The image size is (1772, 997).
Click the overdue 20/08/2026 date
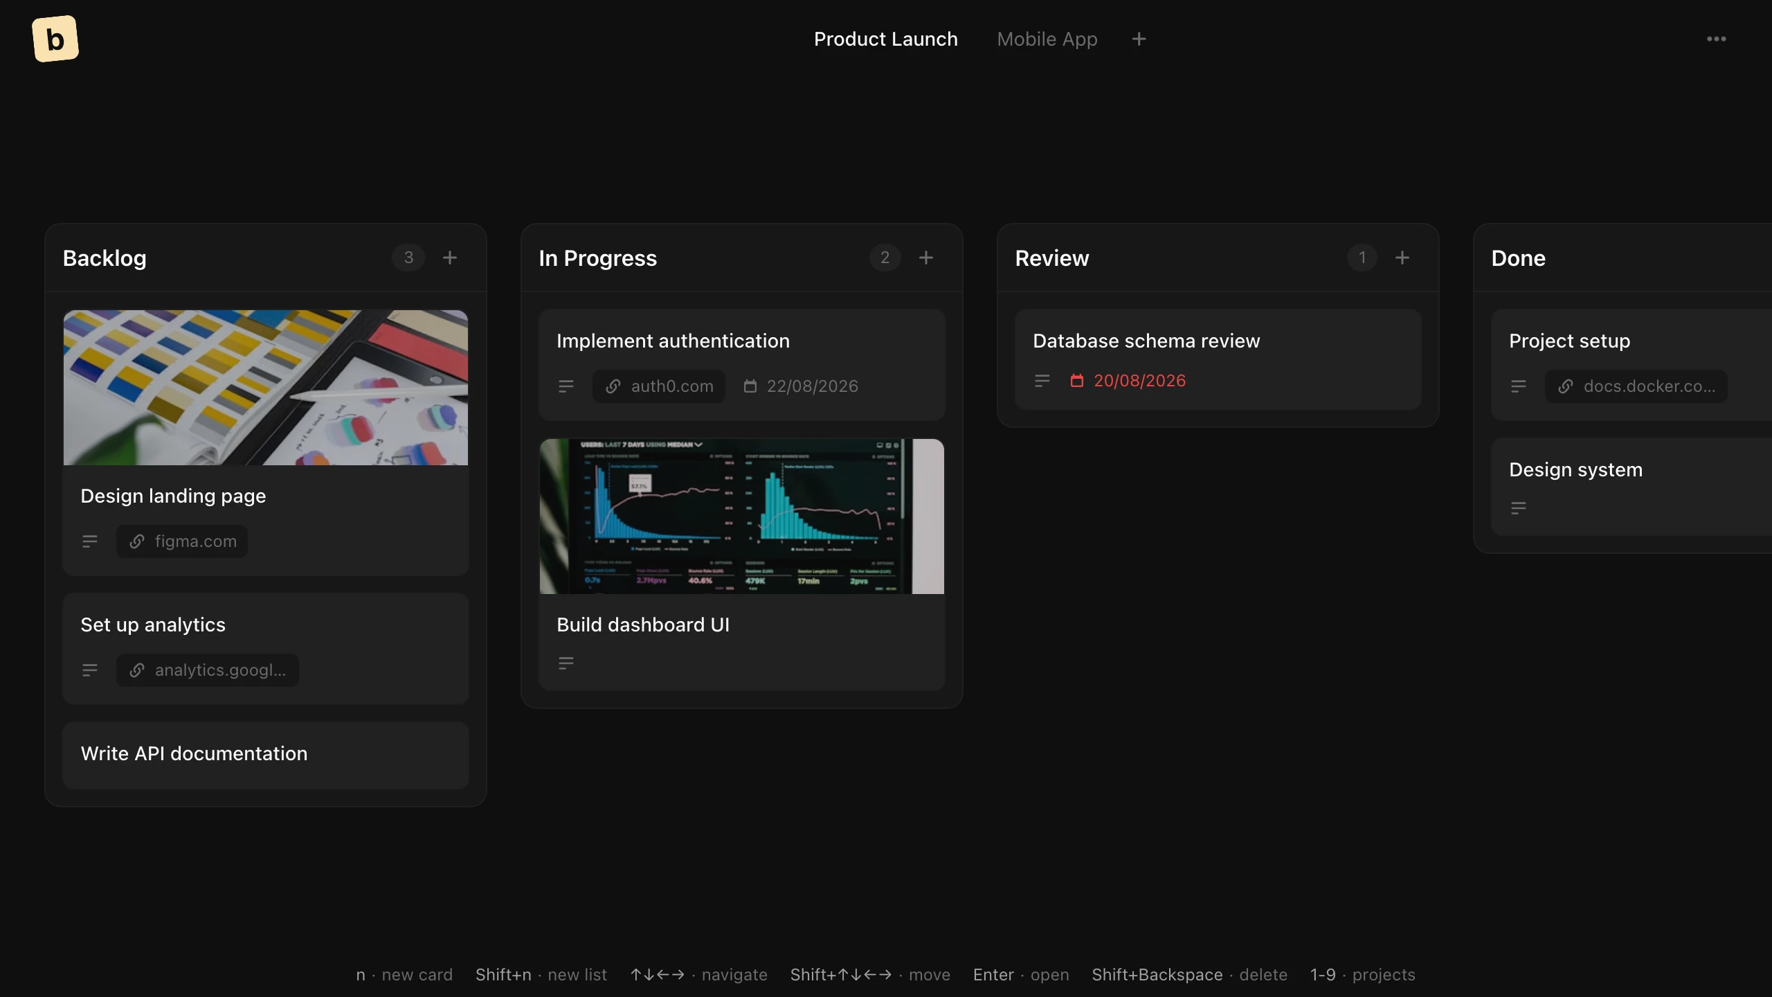click(x=1139, y=381)
